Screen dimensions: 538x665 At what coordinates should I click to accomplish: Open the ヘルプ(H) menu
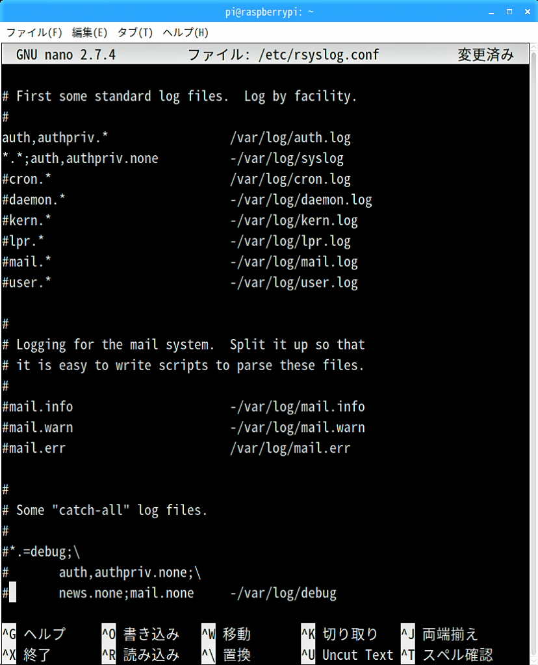185,32
